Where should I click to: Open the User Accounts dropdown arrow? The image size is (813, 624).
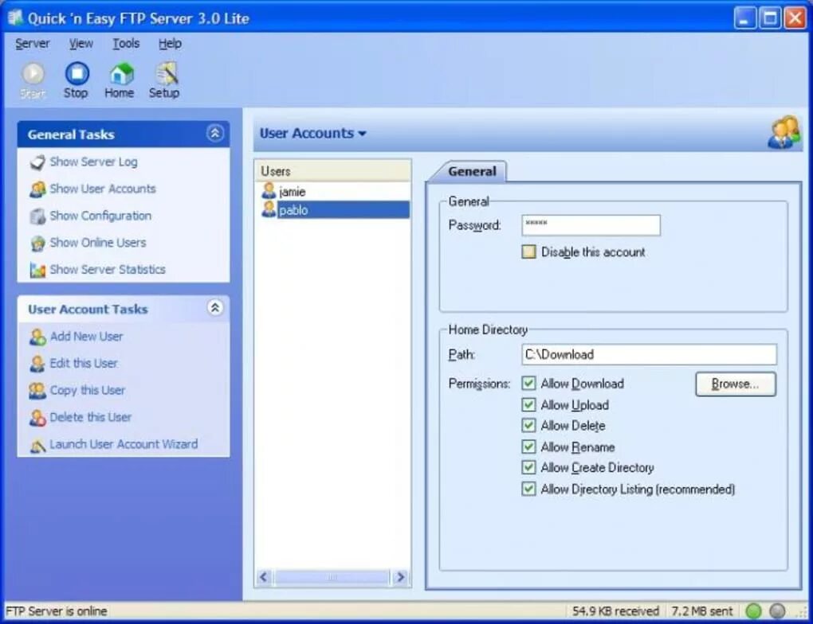point(362,134)
